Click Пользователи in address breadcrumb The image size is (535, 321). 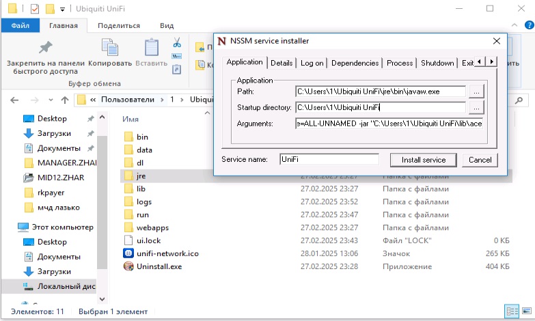pyautogui.click(x=128, y=100)
